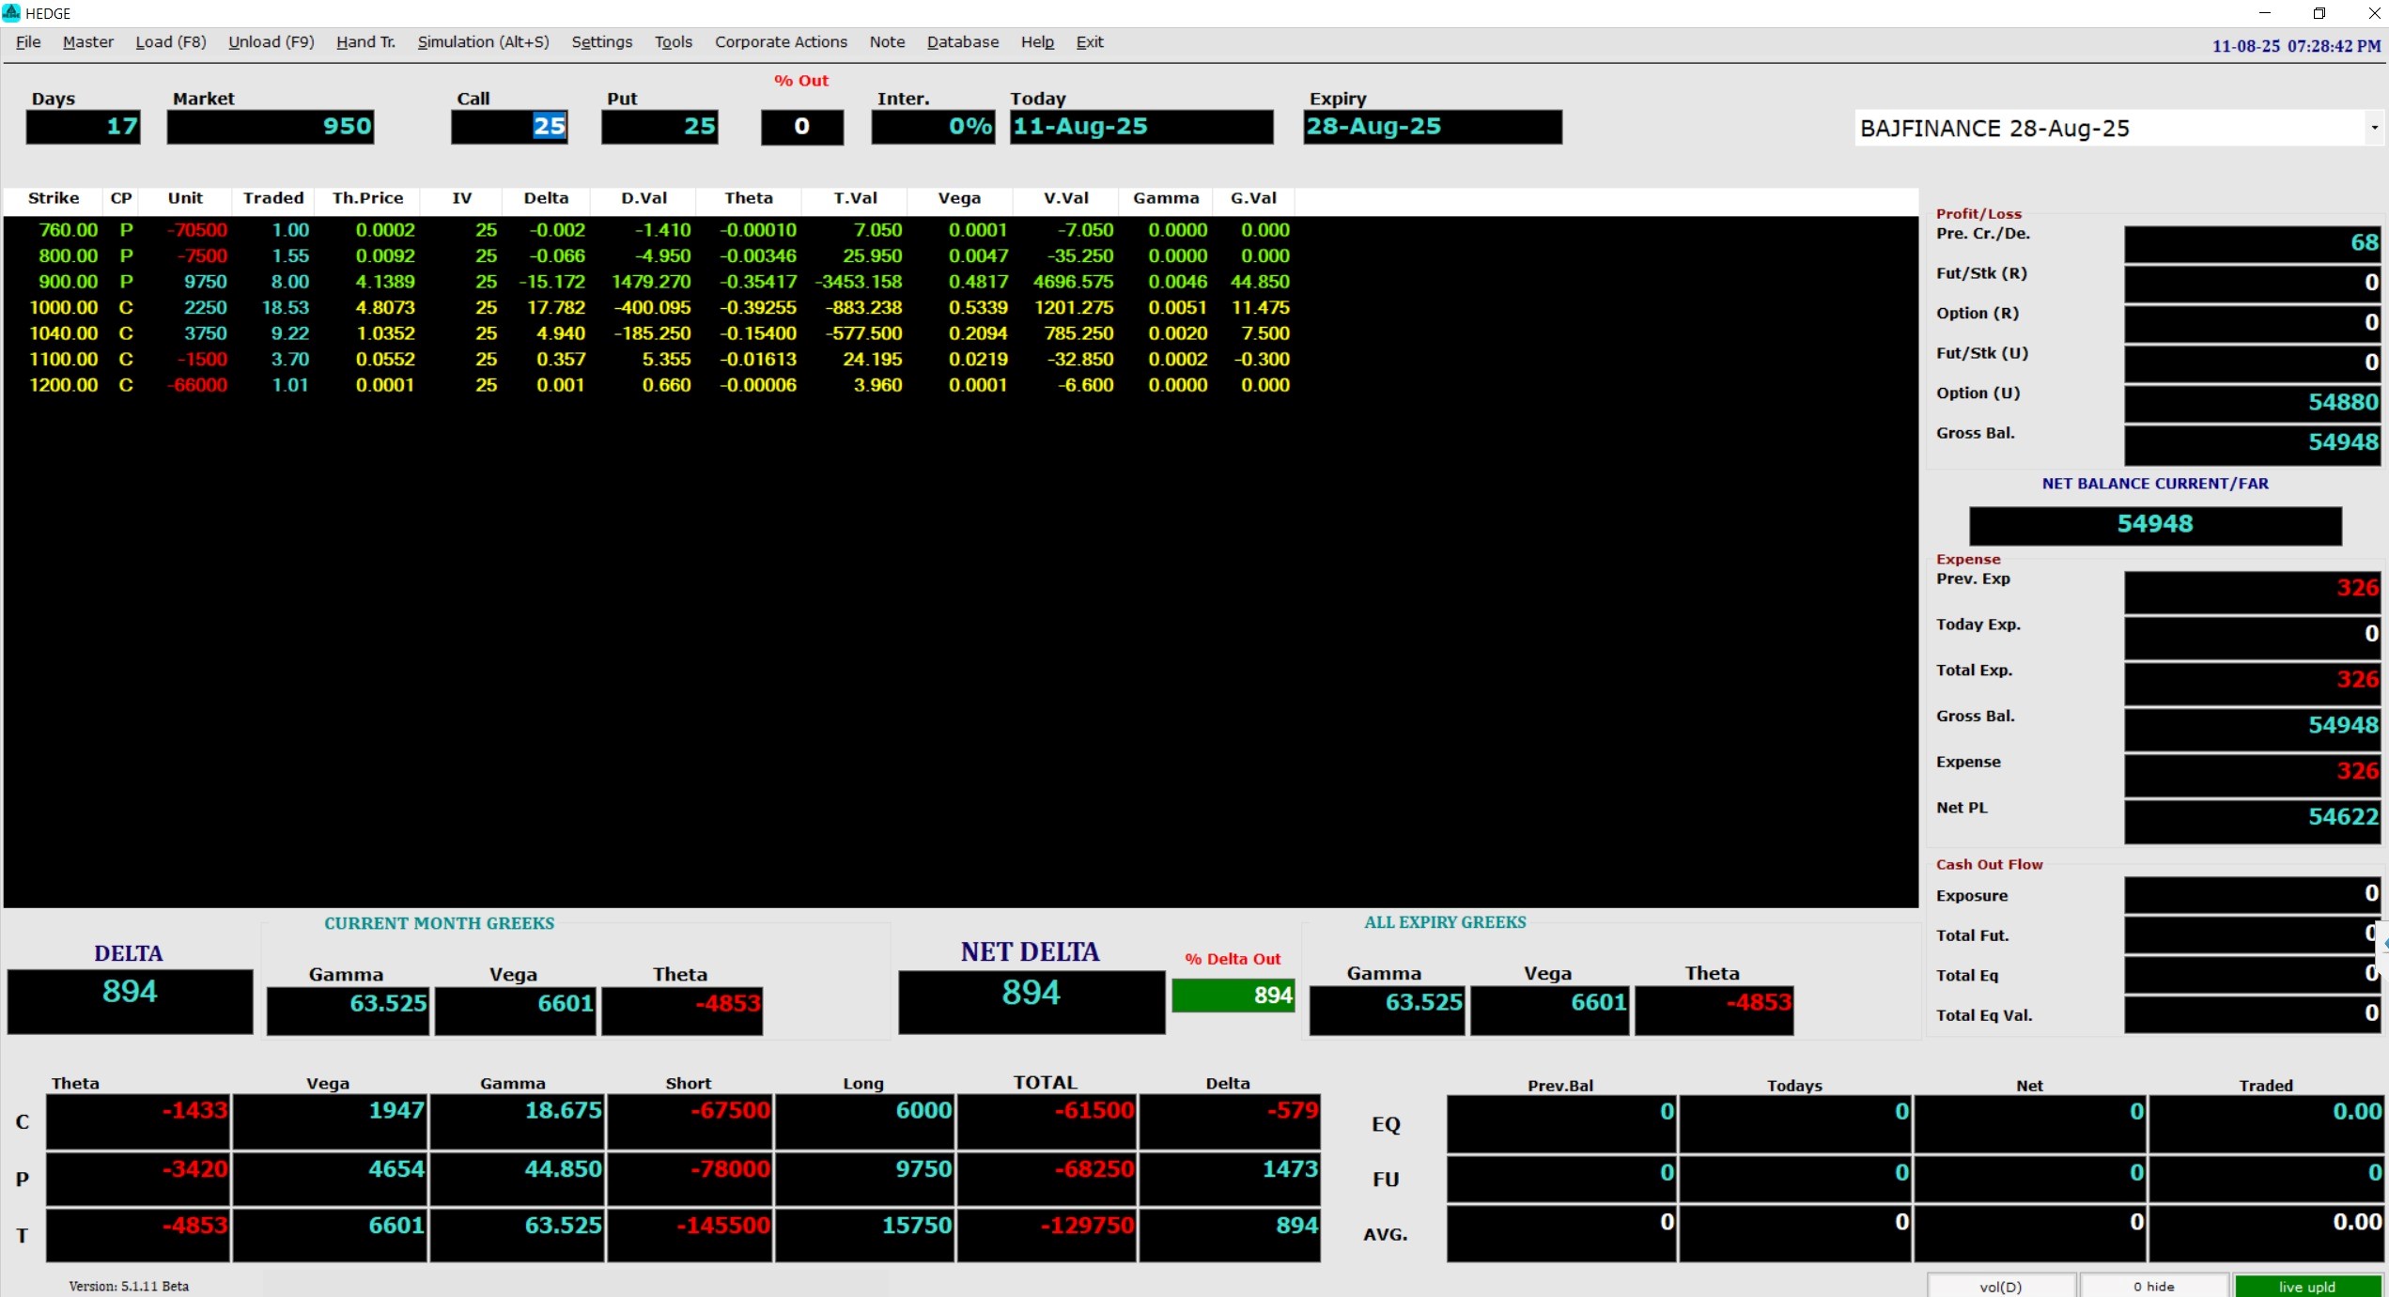Open the Note menu
The width and height of the screenshot is (2389, 1297).
pyautogui.click(x=887, y=42)
